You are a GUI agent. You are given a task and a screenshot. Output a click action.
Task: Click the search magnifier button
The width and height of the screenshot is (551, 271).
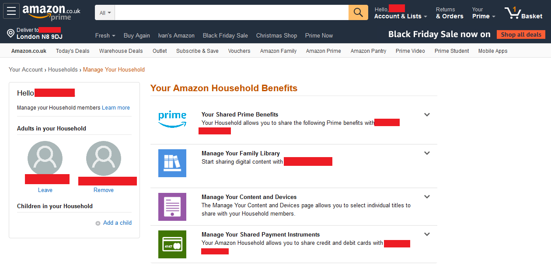coord(358,13)
